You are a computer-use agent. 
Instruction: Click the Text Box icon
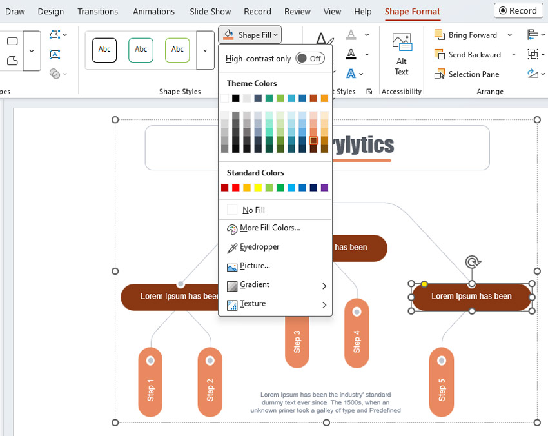click(55, 54)
